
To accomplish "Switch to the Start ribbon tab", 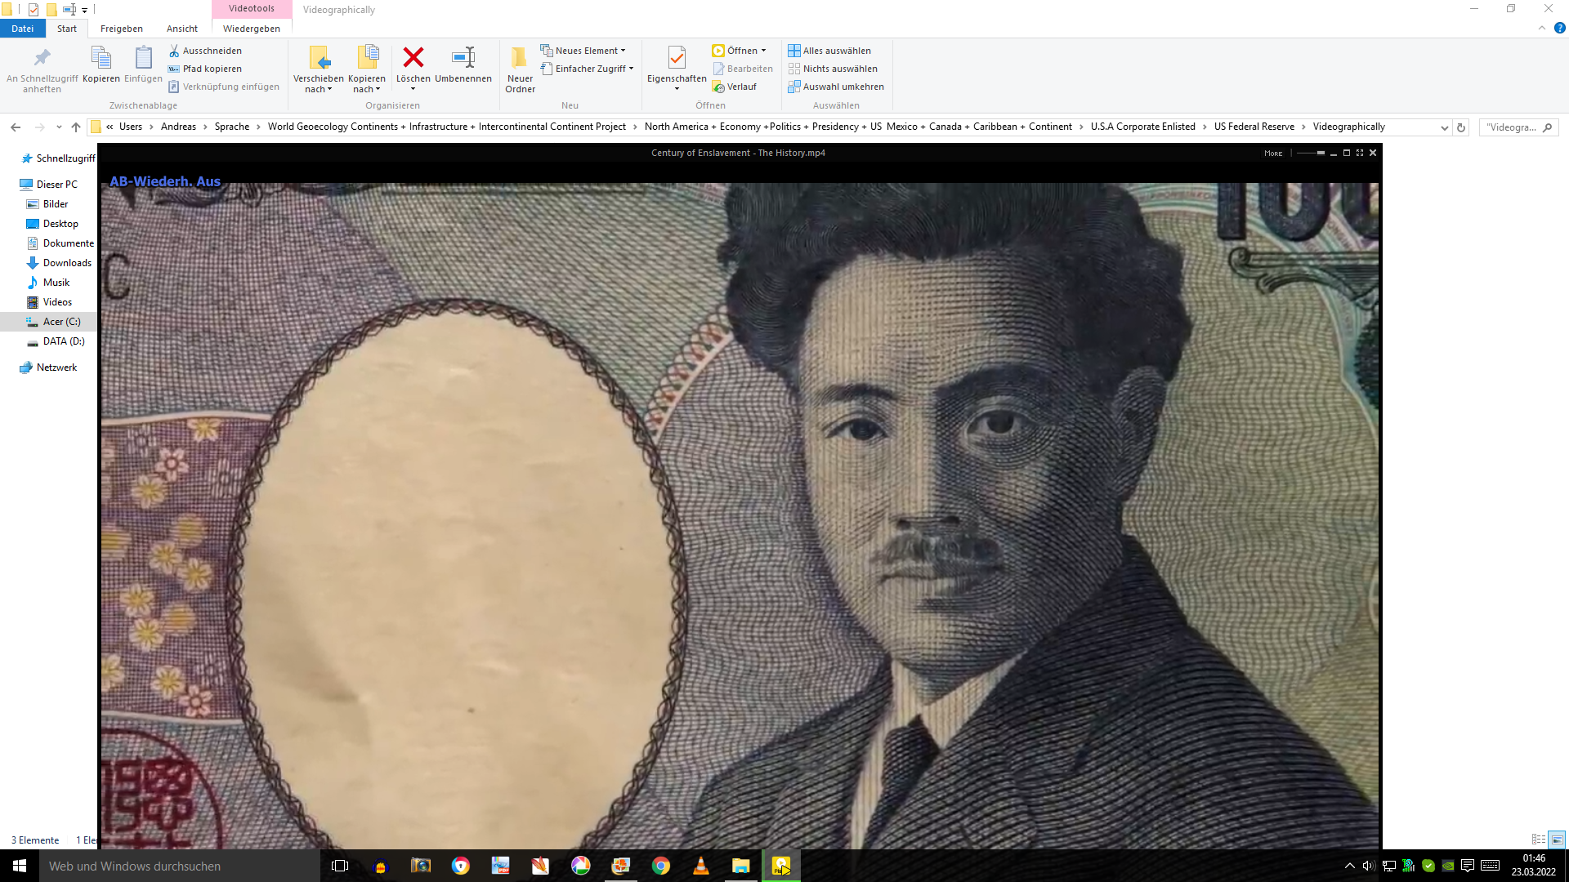I will [67, 29].
